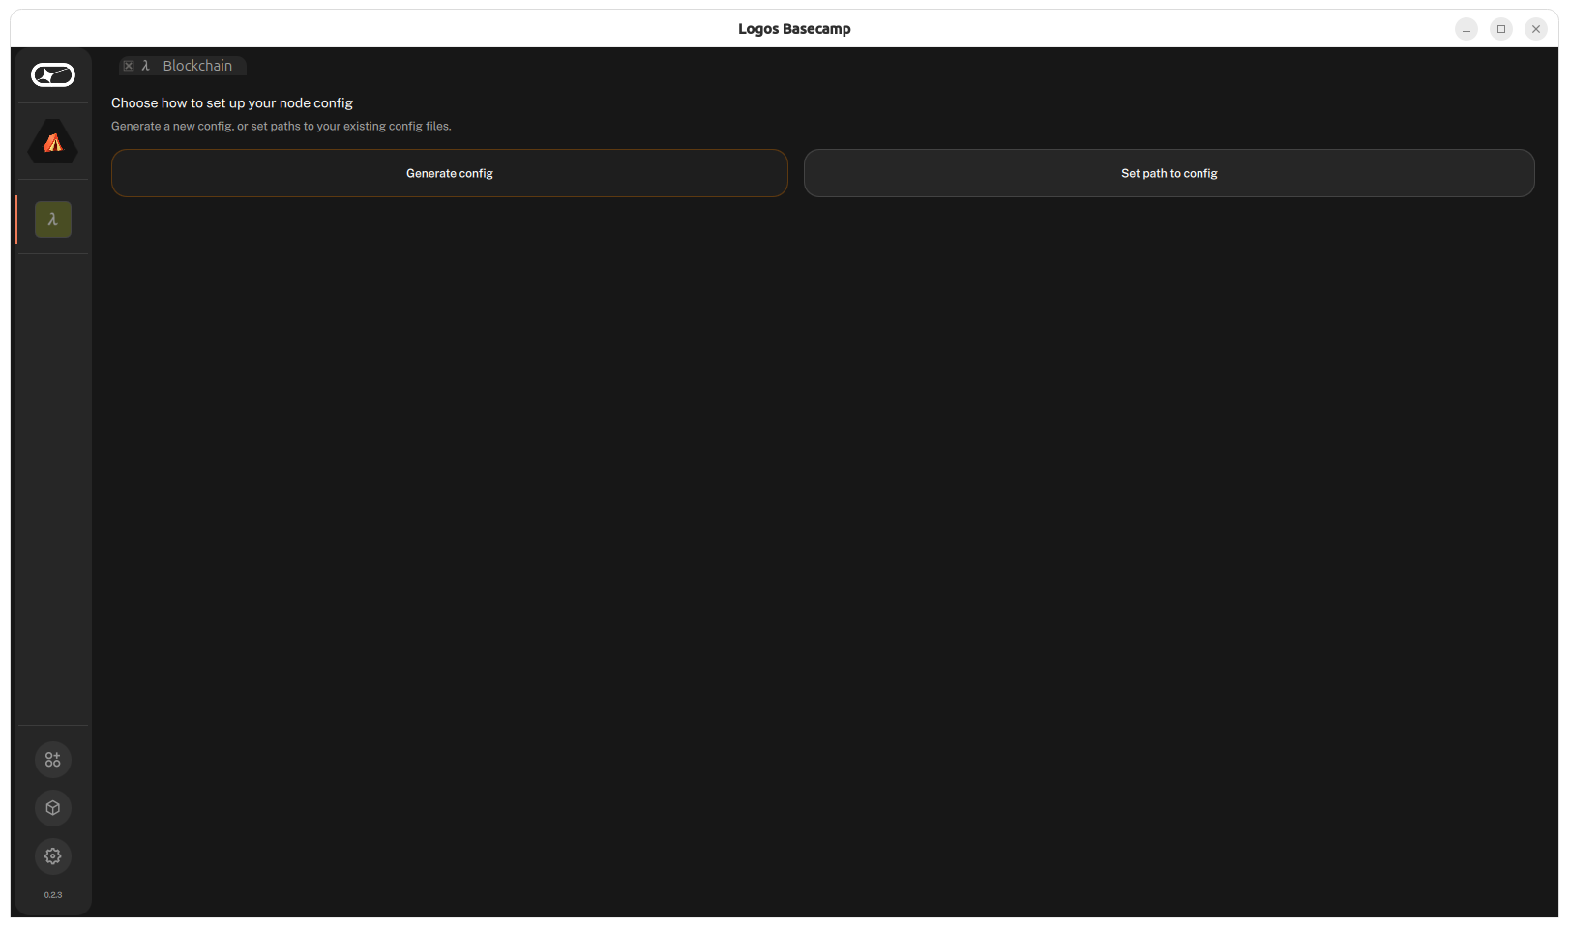Image resolution: width=1569 pixels, height=928 pixels.
Task: Minimize the Logos Basecamp window
Action: (1466, 29)
